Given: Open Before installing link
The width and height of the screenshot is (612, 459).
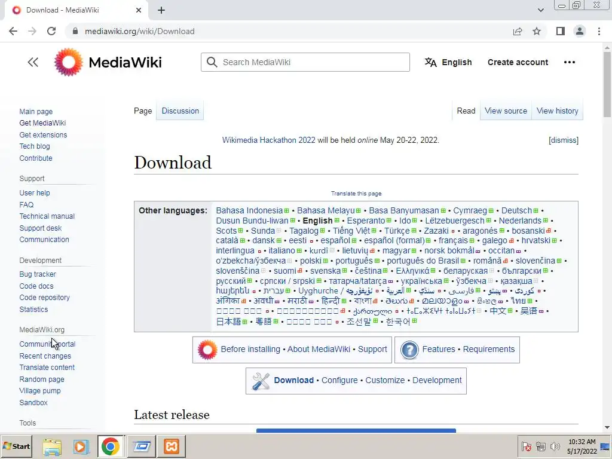Looking at the screenshot, I should (250, 349).
